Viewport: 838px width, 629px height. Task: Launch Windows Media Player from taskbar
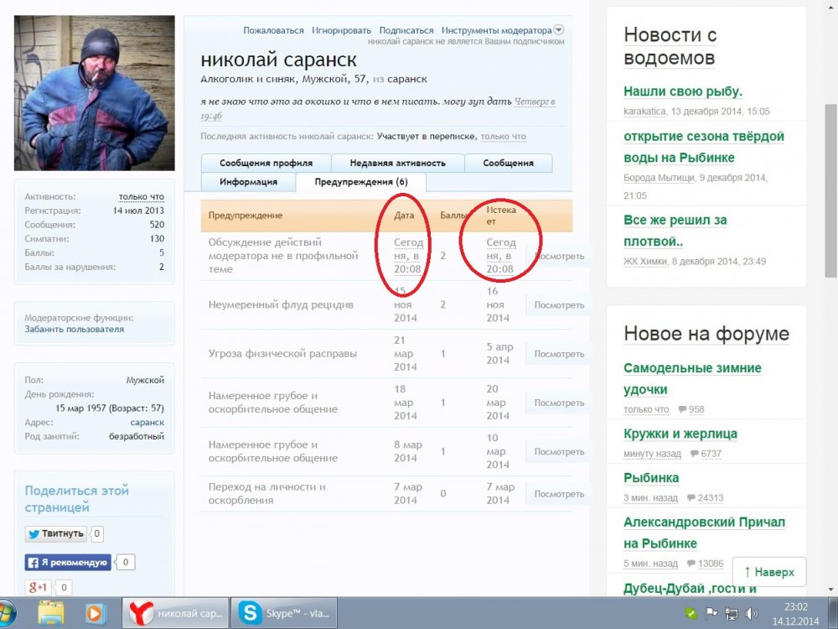point(95,613)
